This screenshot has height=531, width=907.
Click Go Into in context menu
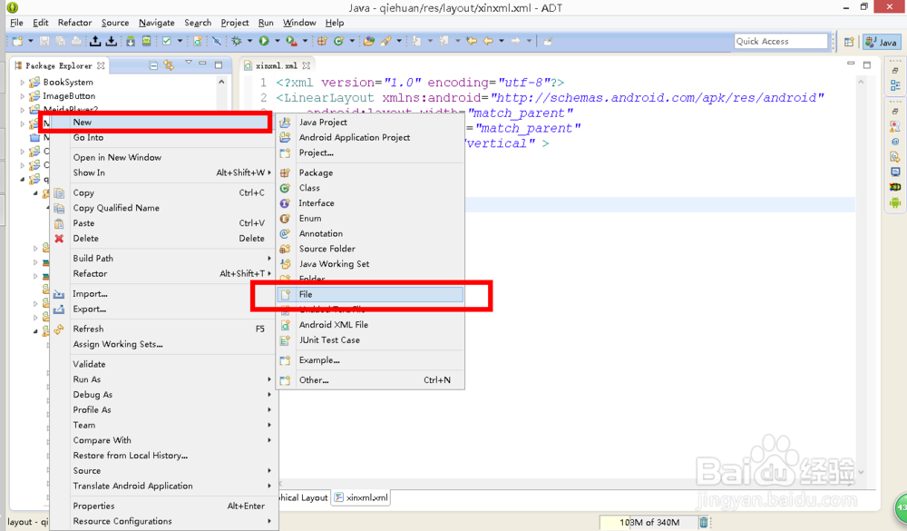(x=162, y=137)
